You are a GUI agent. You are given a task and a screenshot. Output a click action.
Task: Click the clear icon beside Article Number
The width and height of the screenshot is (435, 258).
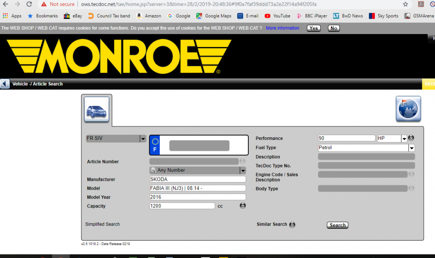242,161
